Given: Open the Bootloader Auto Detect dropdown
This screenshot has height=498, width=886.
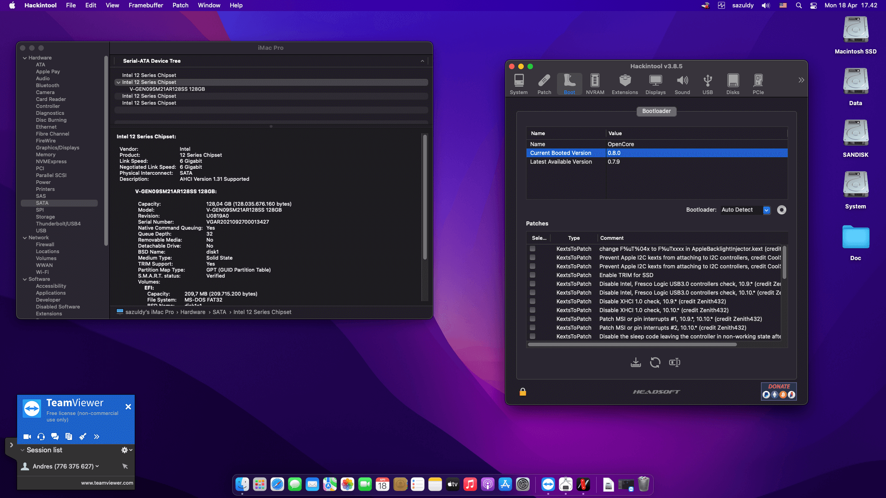Looking at the screenshot, I should click(746, 210).
